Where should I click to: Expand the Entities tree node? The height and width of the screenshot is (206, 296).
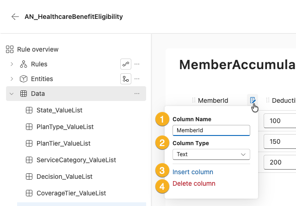click(x=12, y=79)
